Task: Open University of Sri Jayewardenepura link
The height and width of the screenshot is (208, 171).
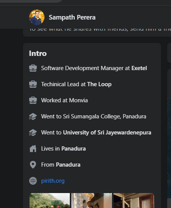Action: [x=107, y=133]
